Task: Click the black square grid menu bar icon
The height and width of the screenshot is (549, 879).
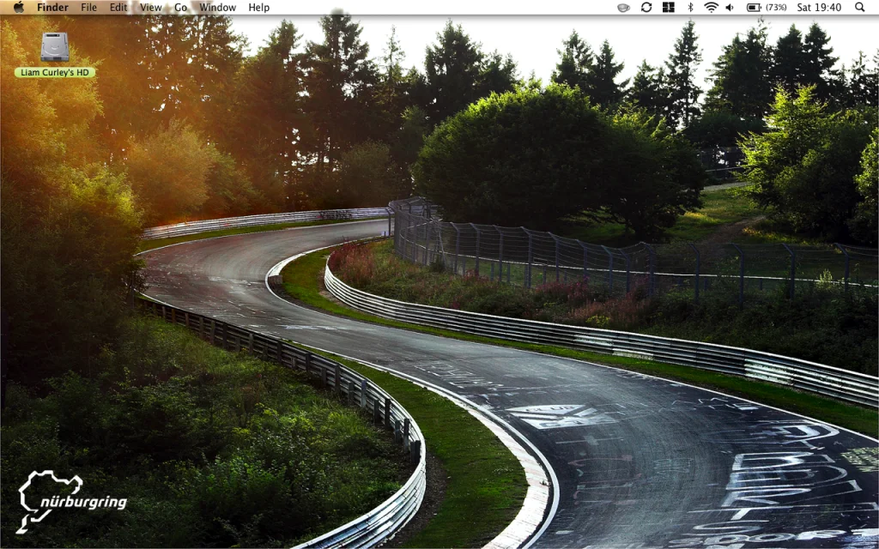Action: (668, 7)
